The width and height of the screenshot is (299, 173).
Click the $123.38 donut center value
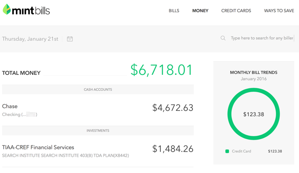(254, 114)
